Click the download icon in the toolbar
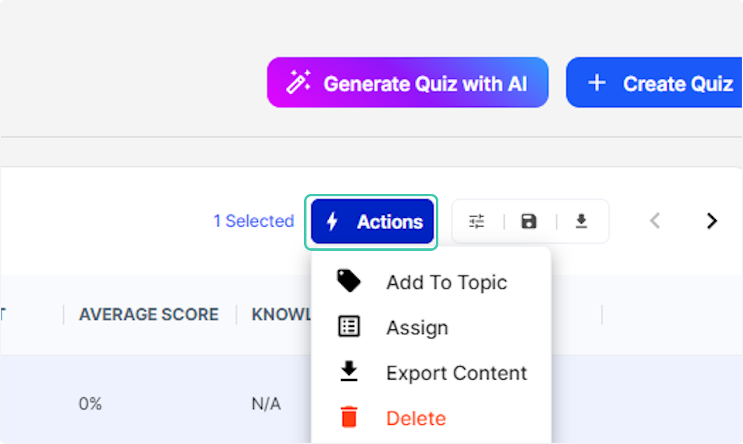Image resolution: width=743 pixels, height=444 pixels. coord(581,221)
